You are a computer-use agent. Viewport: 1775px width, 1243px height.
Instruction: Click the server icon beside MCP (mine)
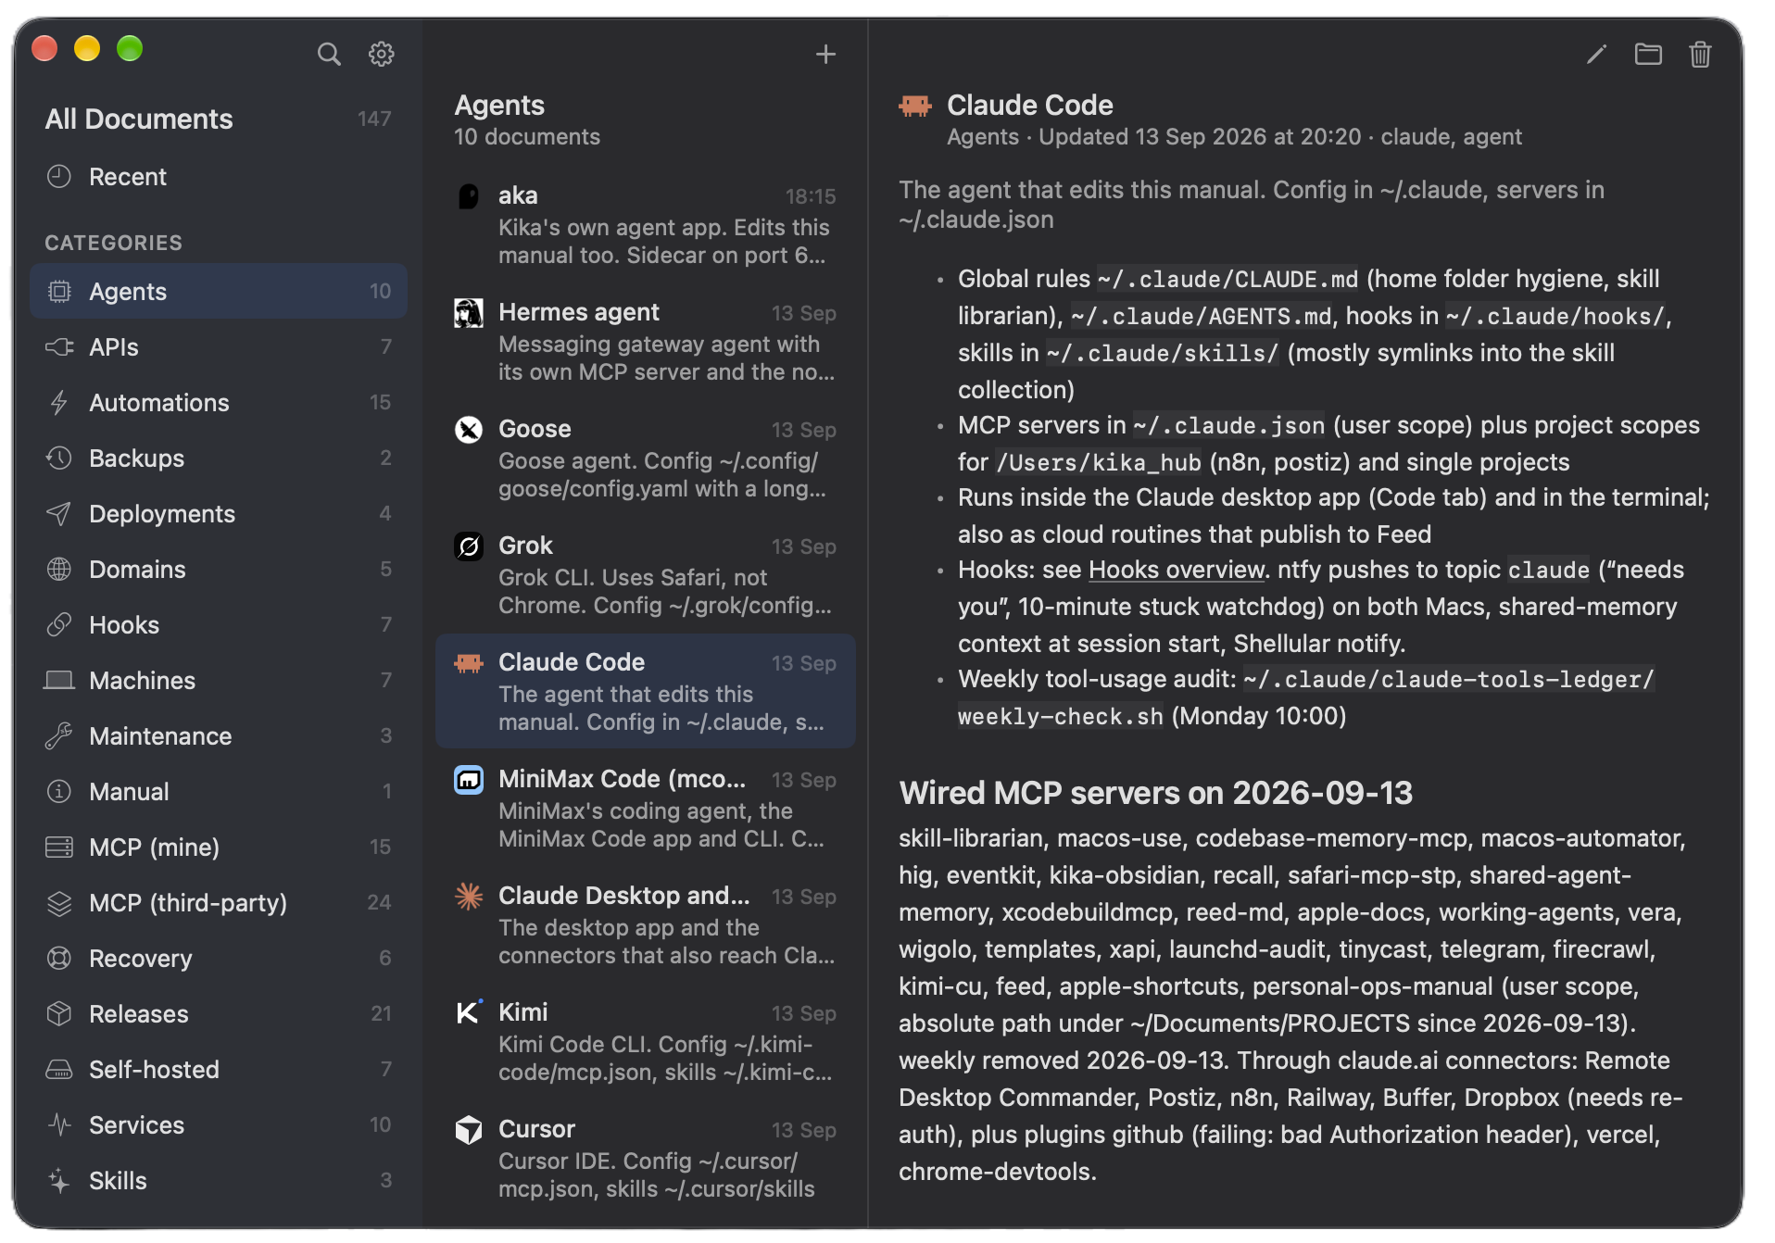[x=59, y=847]
